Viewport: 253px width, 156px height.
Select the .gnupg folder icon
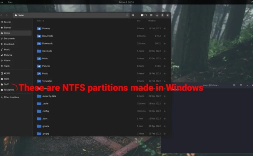tap(39, 134)
